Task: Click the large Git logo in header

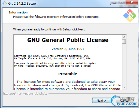Action: 130,16
